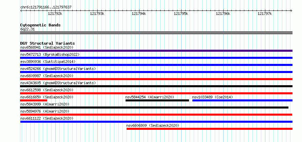
Task: Click nsv6606809 (Sedlazeck2020) variant label
Action: pos(153,125)
